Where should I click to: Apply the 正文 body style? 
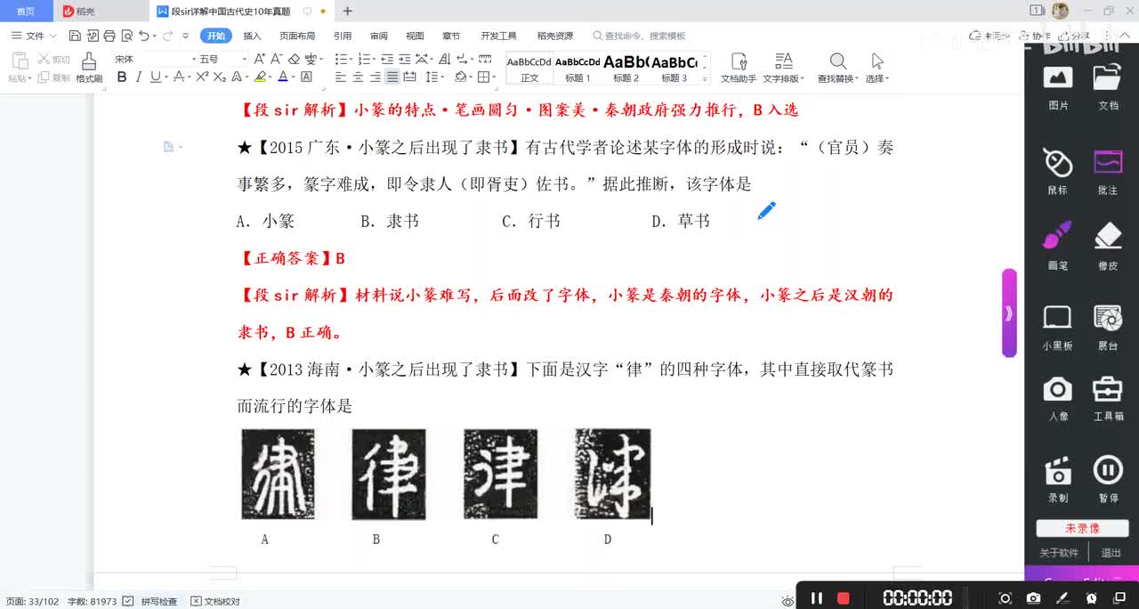[529, 69]
